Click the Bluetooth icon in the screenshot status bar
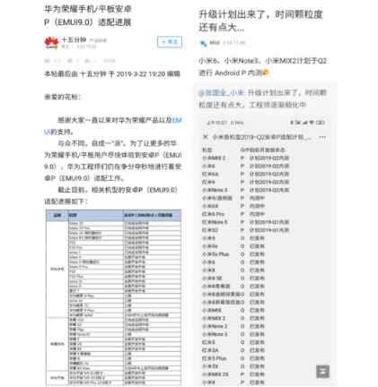Screen dimensions: 378x387 coord(292,123)
